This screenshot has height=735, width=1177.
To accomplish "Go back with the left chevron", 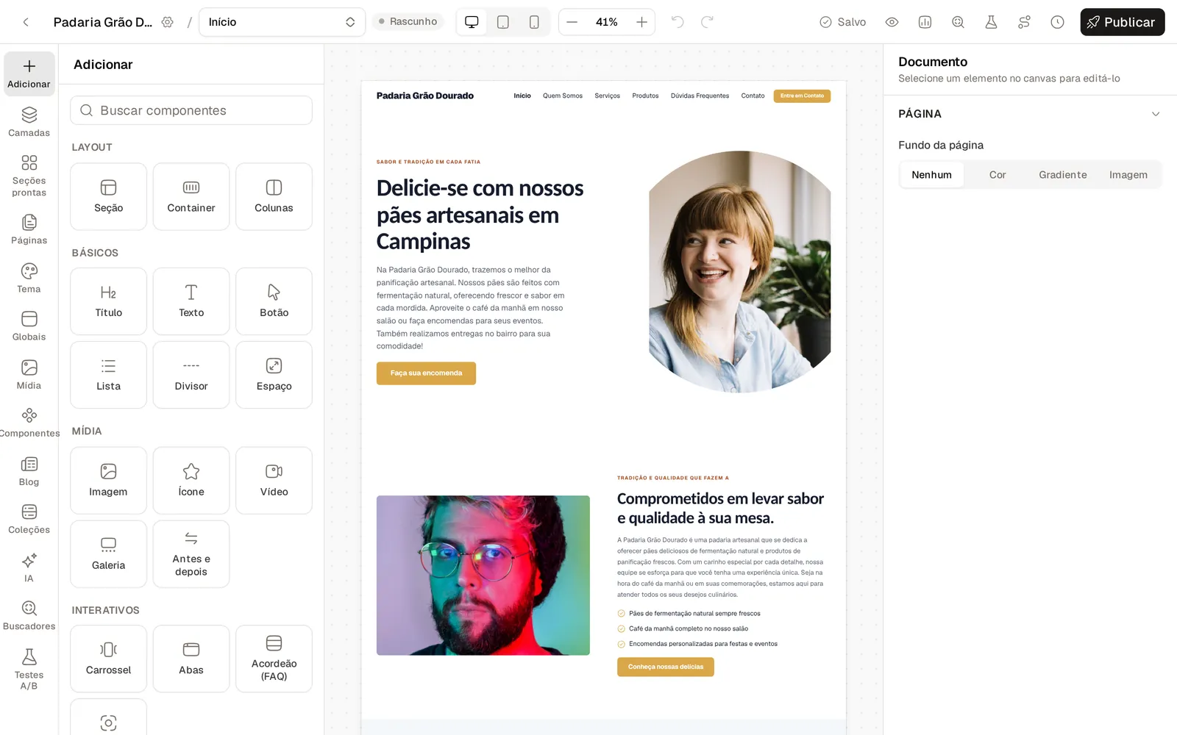I will [26, 22].
